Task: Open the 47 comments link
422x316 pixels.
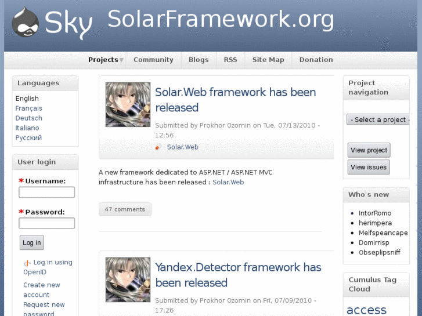Action: click(x=125, y=209)
